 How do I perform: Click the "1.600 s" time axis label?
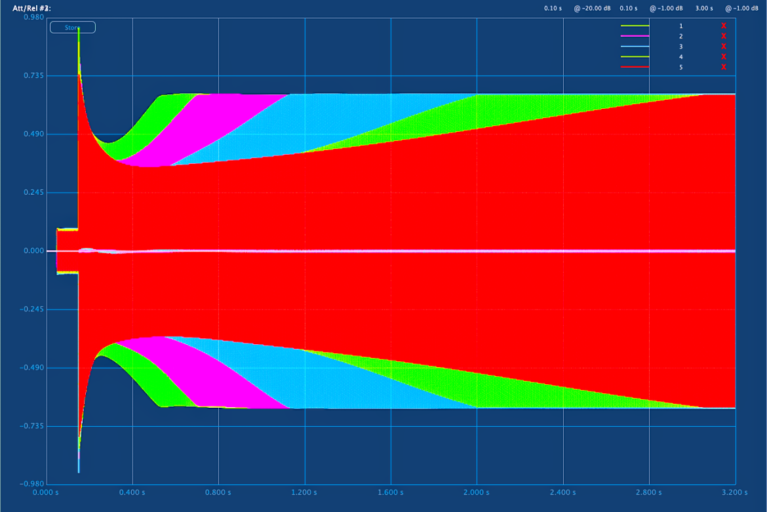point(390,492)
